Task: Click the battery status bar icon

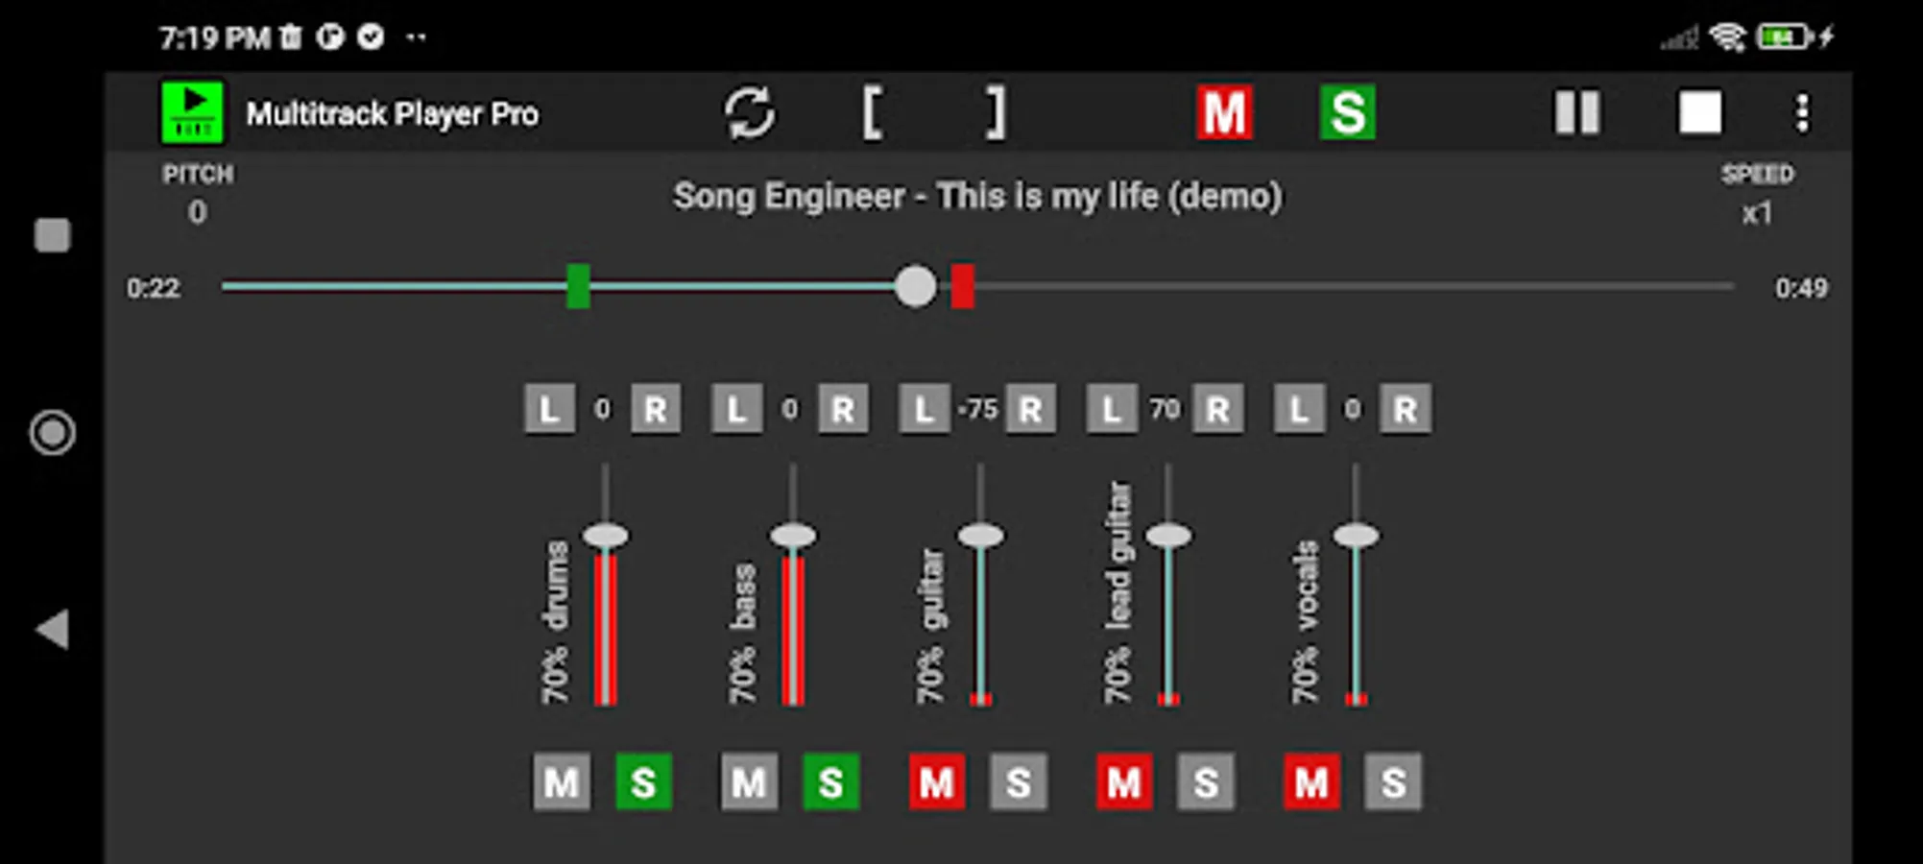Action: 1784,37
